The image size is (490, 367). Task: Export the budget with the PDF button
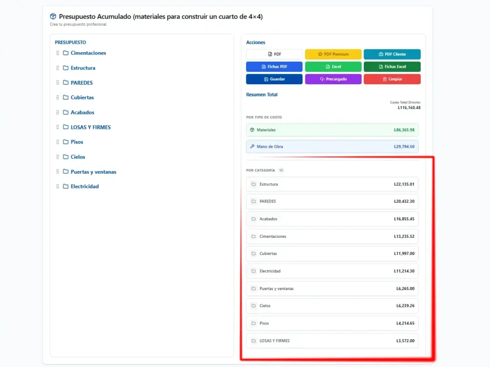[x=274, y=54]
